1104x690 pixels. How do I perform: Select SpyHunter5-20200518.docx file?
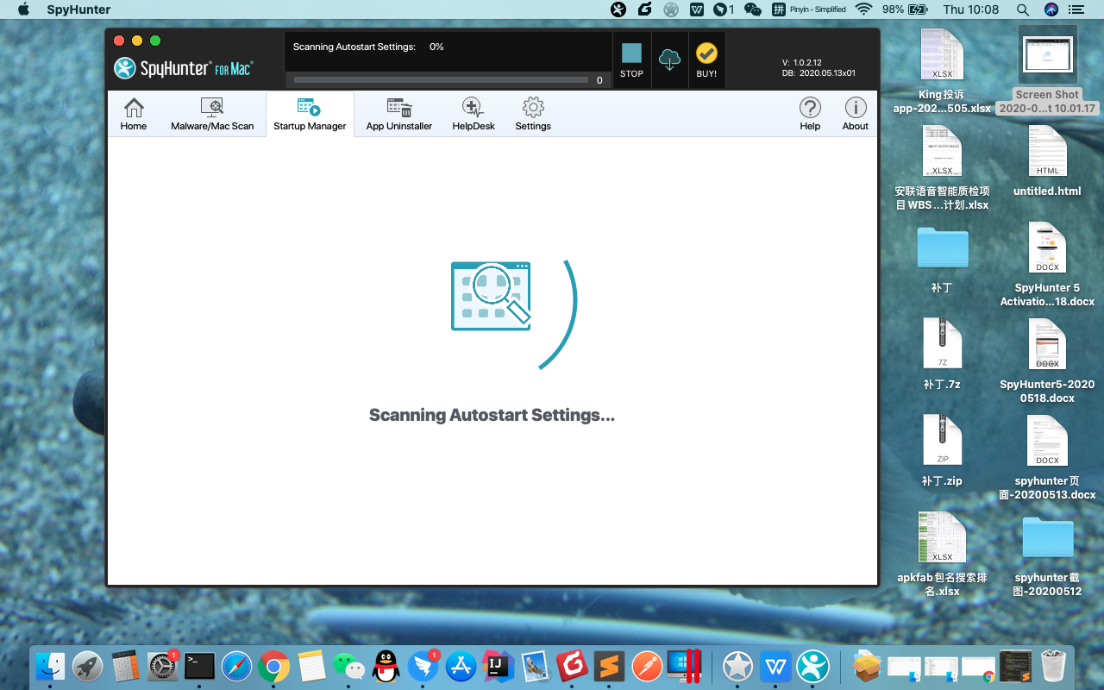(x=1047, y=361)
